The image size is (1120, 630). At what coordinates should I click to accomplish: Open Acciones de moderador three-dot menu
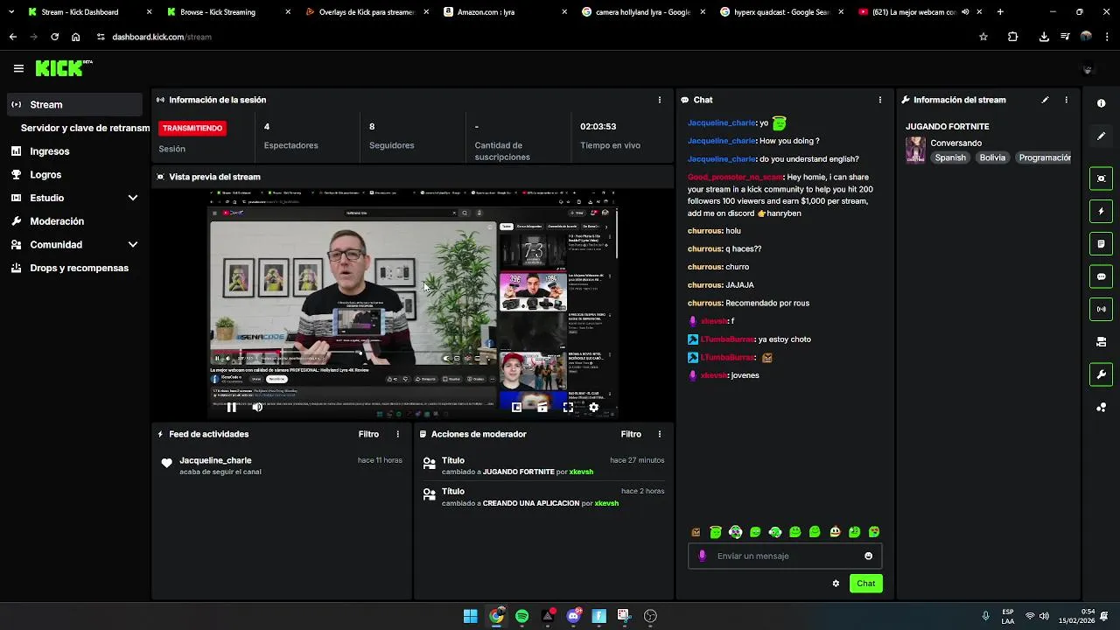point(659,434)
